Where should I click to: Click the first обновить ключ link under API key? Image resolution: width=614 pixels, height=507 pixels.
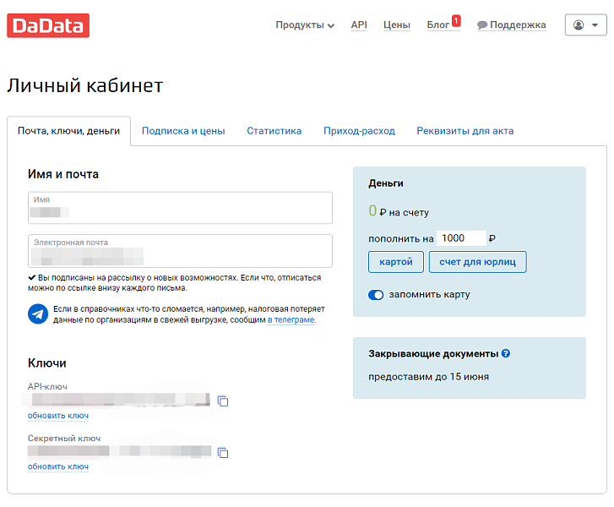(58, 416)
